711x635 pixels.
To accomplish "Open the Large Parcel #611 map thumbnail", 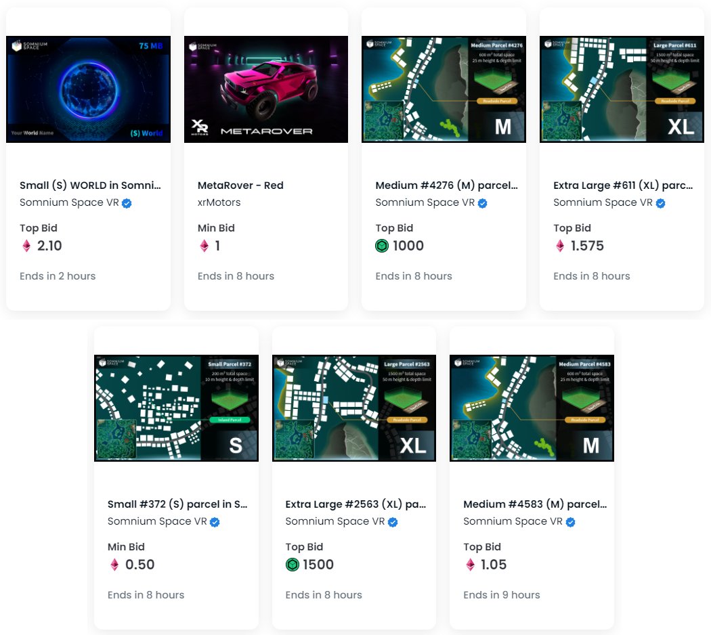I will (x=622, y=89).
